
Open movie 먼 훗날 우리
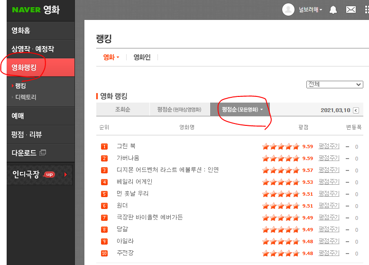132,194
